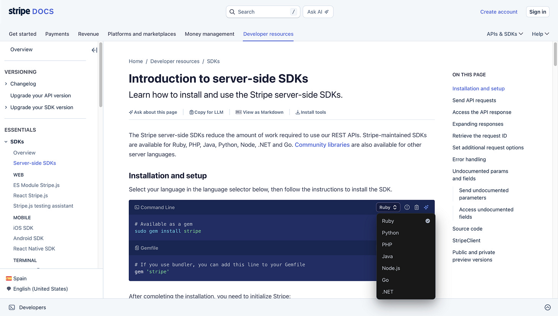
Task: Open the APIs & SDKs dropdown
Action: (x=505, y=34)
